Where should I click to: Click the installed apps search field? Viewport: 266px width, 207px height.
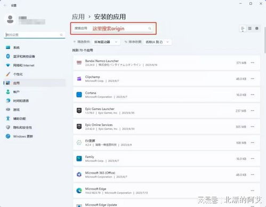click(113, 28)
